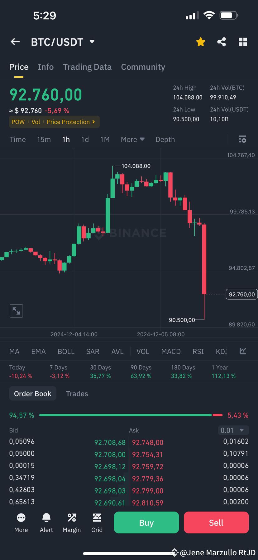Switch to the Trading Data tab
This screenshot has height=560, width=258.
tap(87, 67)
